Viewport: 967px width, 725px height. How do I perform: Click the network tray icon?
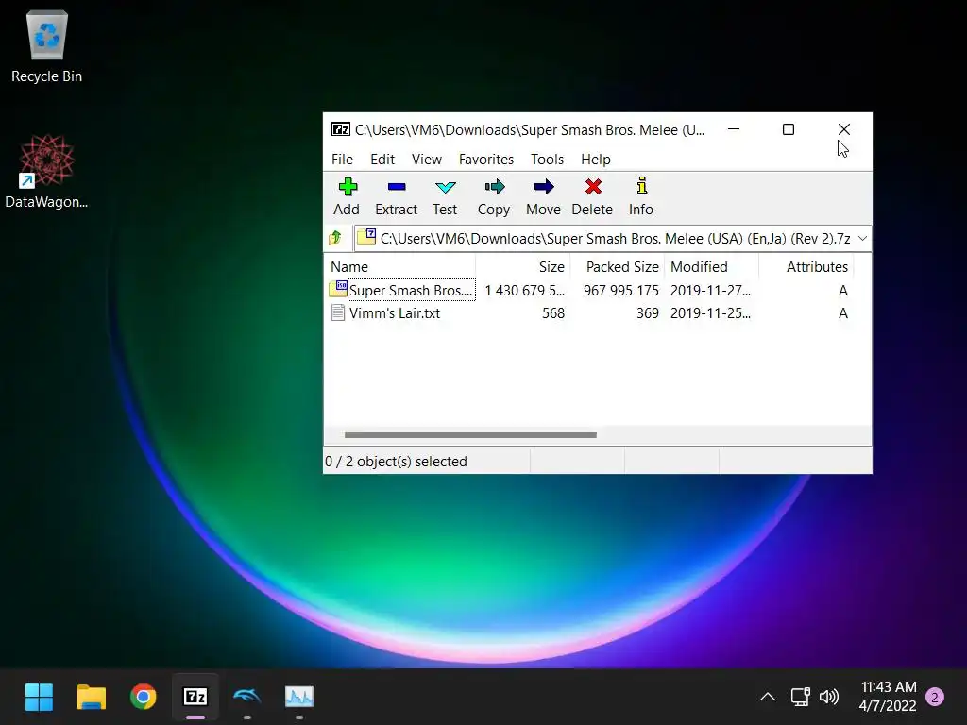(801, 697)
